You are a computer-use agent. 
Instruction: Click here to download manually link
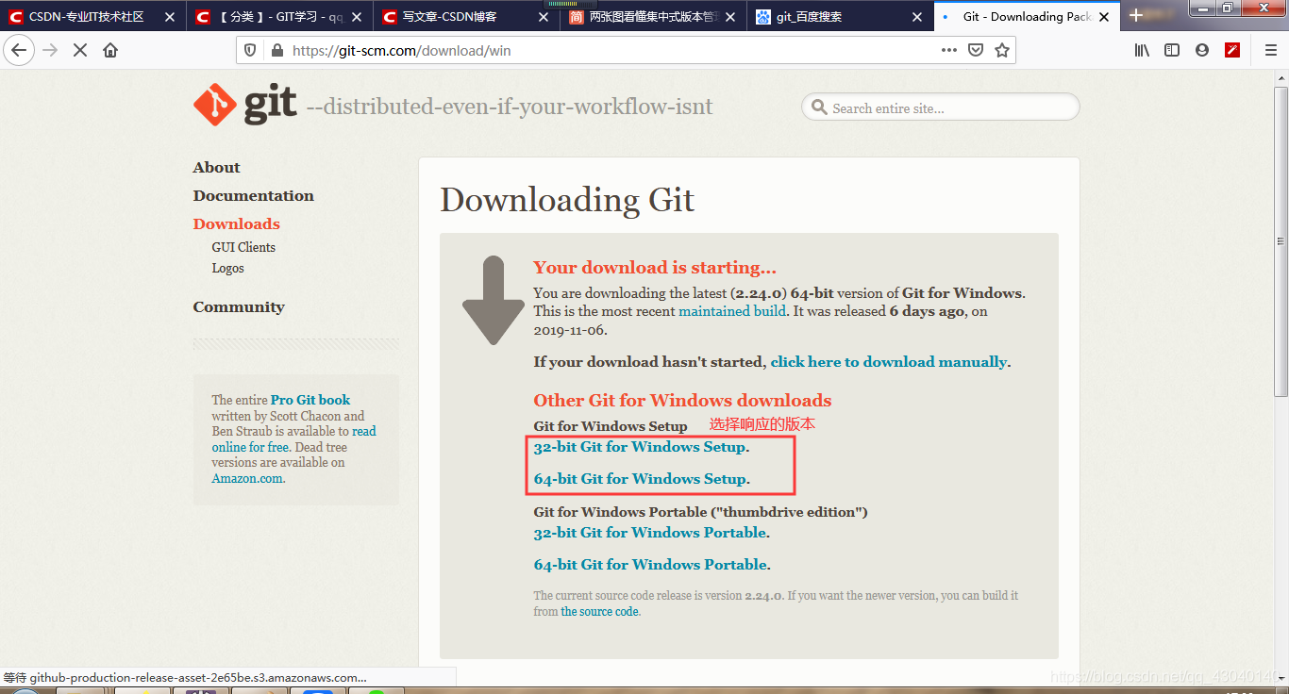click(x=889, y=361)
